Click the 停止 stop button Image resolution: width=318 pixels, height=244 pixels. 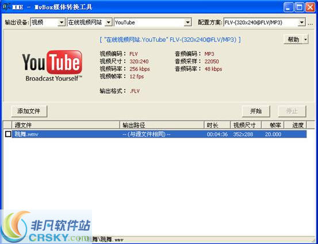(x=292, y=111)
